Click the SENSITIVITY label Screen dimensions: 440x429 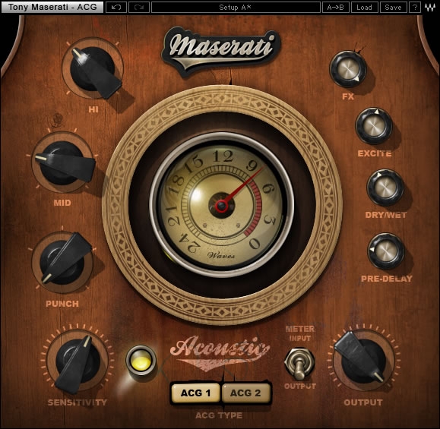(78, 402)
